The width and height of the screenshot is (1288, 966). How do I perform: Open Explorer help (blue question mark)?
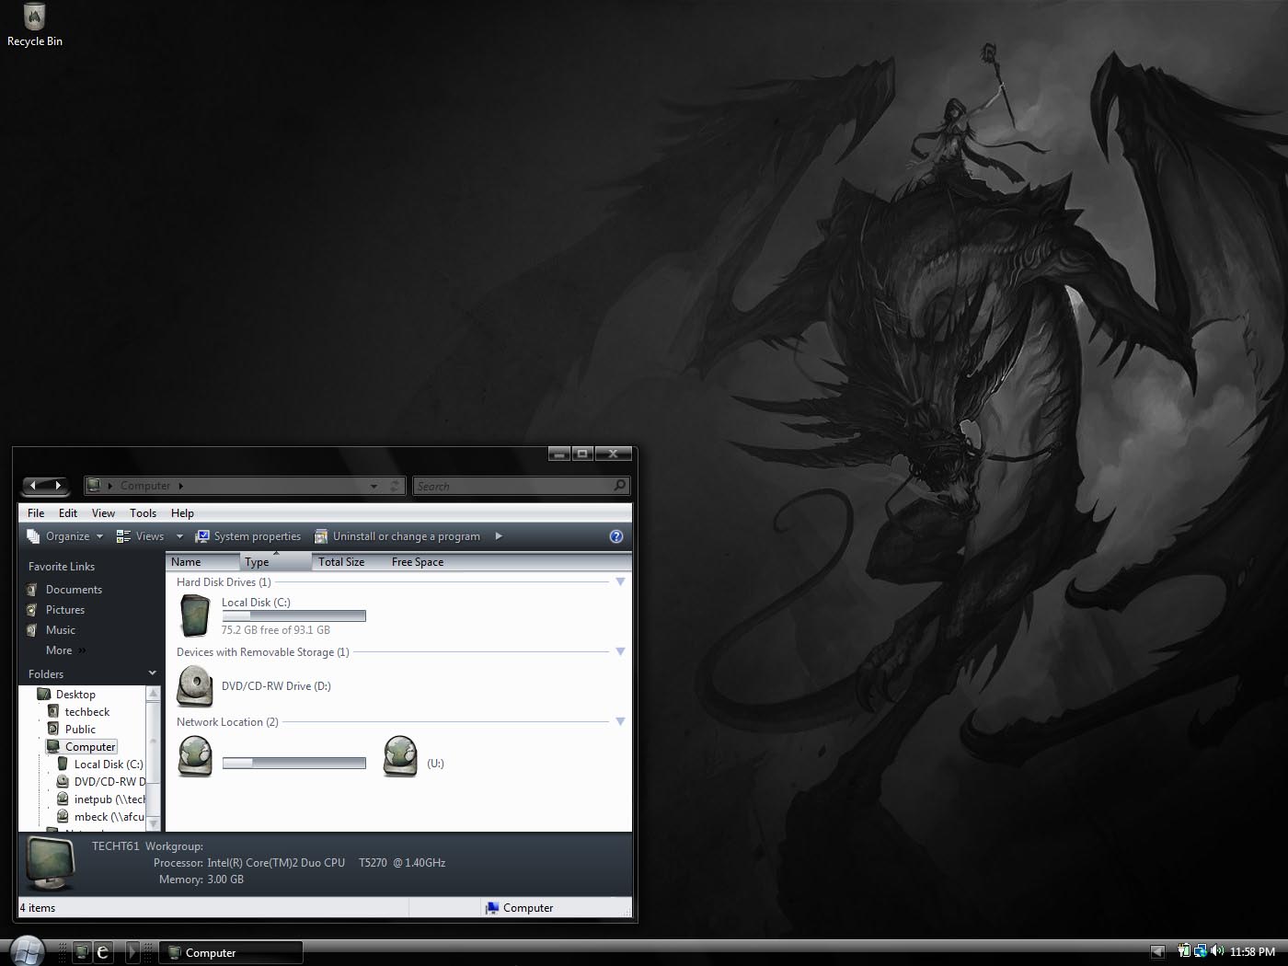(x=616, y=536)
